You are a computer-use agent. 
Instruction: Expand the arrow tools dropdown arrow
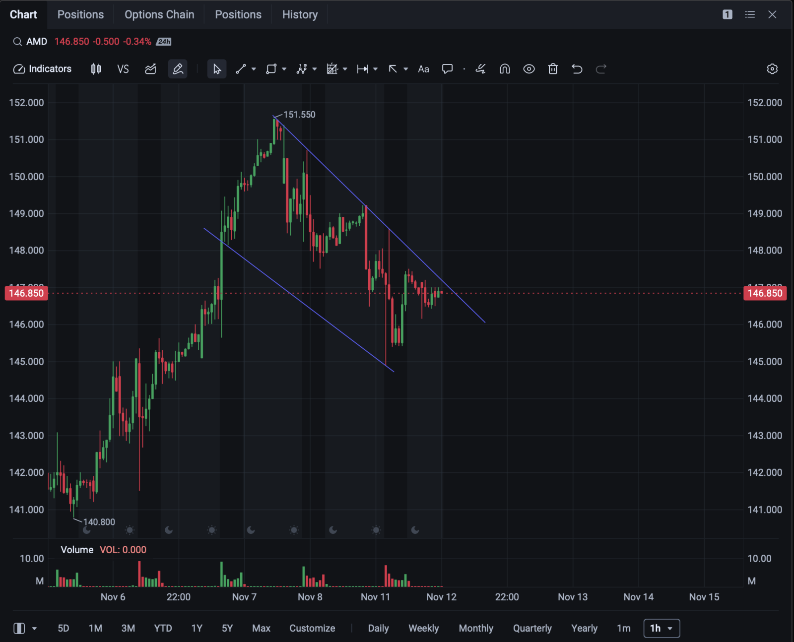tap(405, 69)
